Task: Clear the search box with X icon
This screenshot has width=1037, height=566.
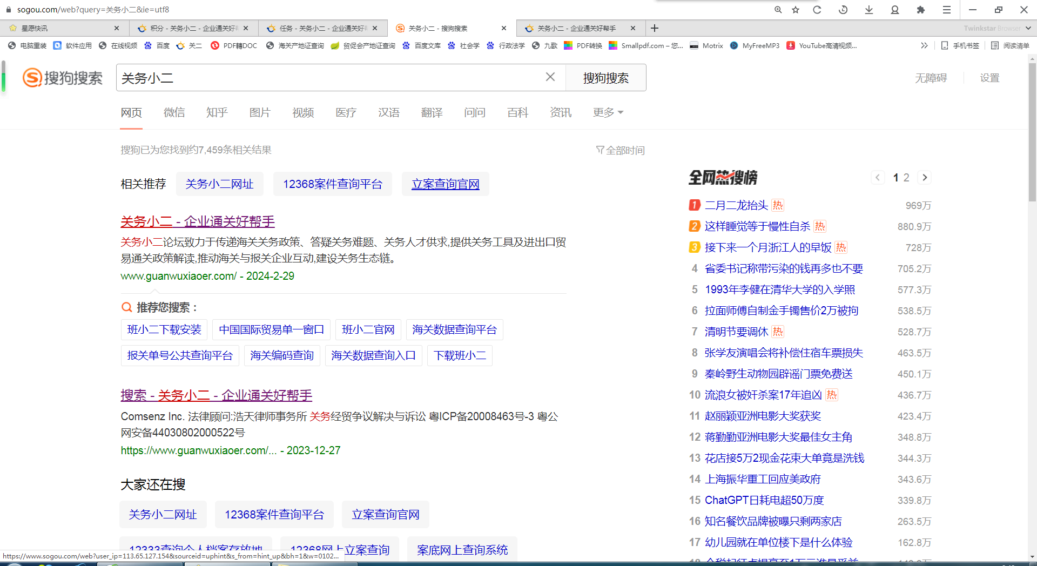Action: point(550,77)
